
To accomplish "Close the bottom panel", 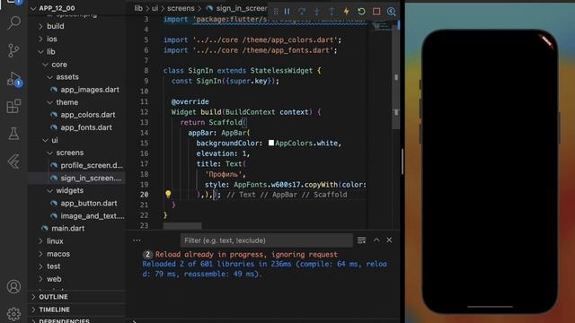I will pyautogui.click(x=389, y=240).
